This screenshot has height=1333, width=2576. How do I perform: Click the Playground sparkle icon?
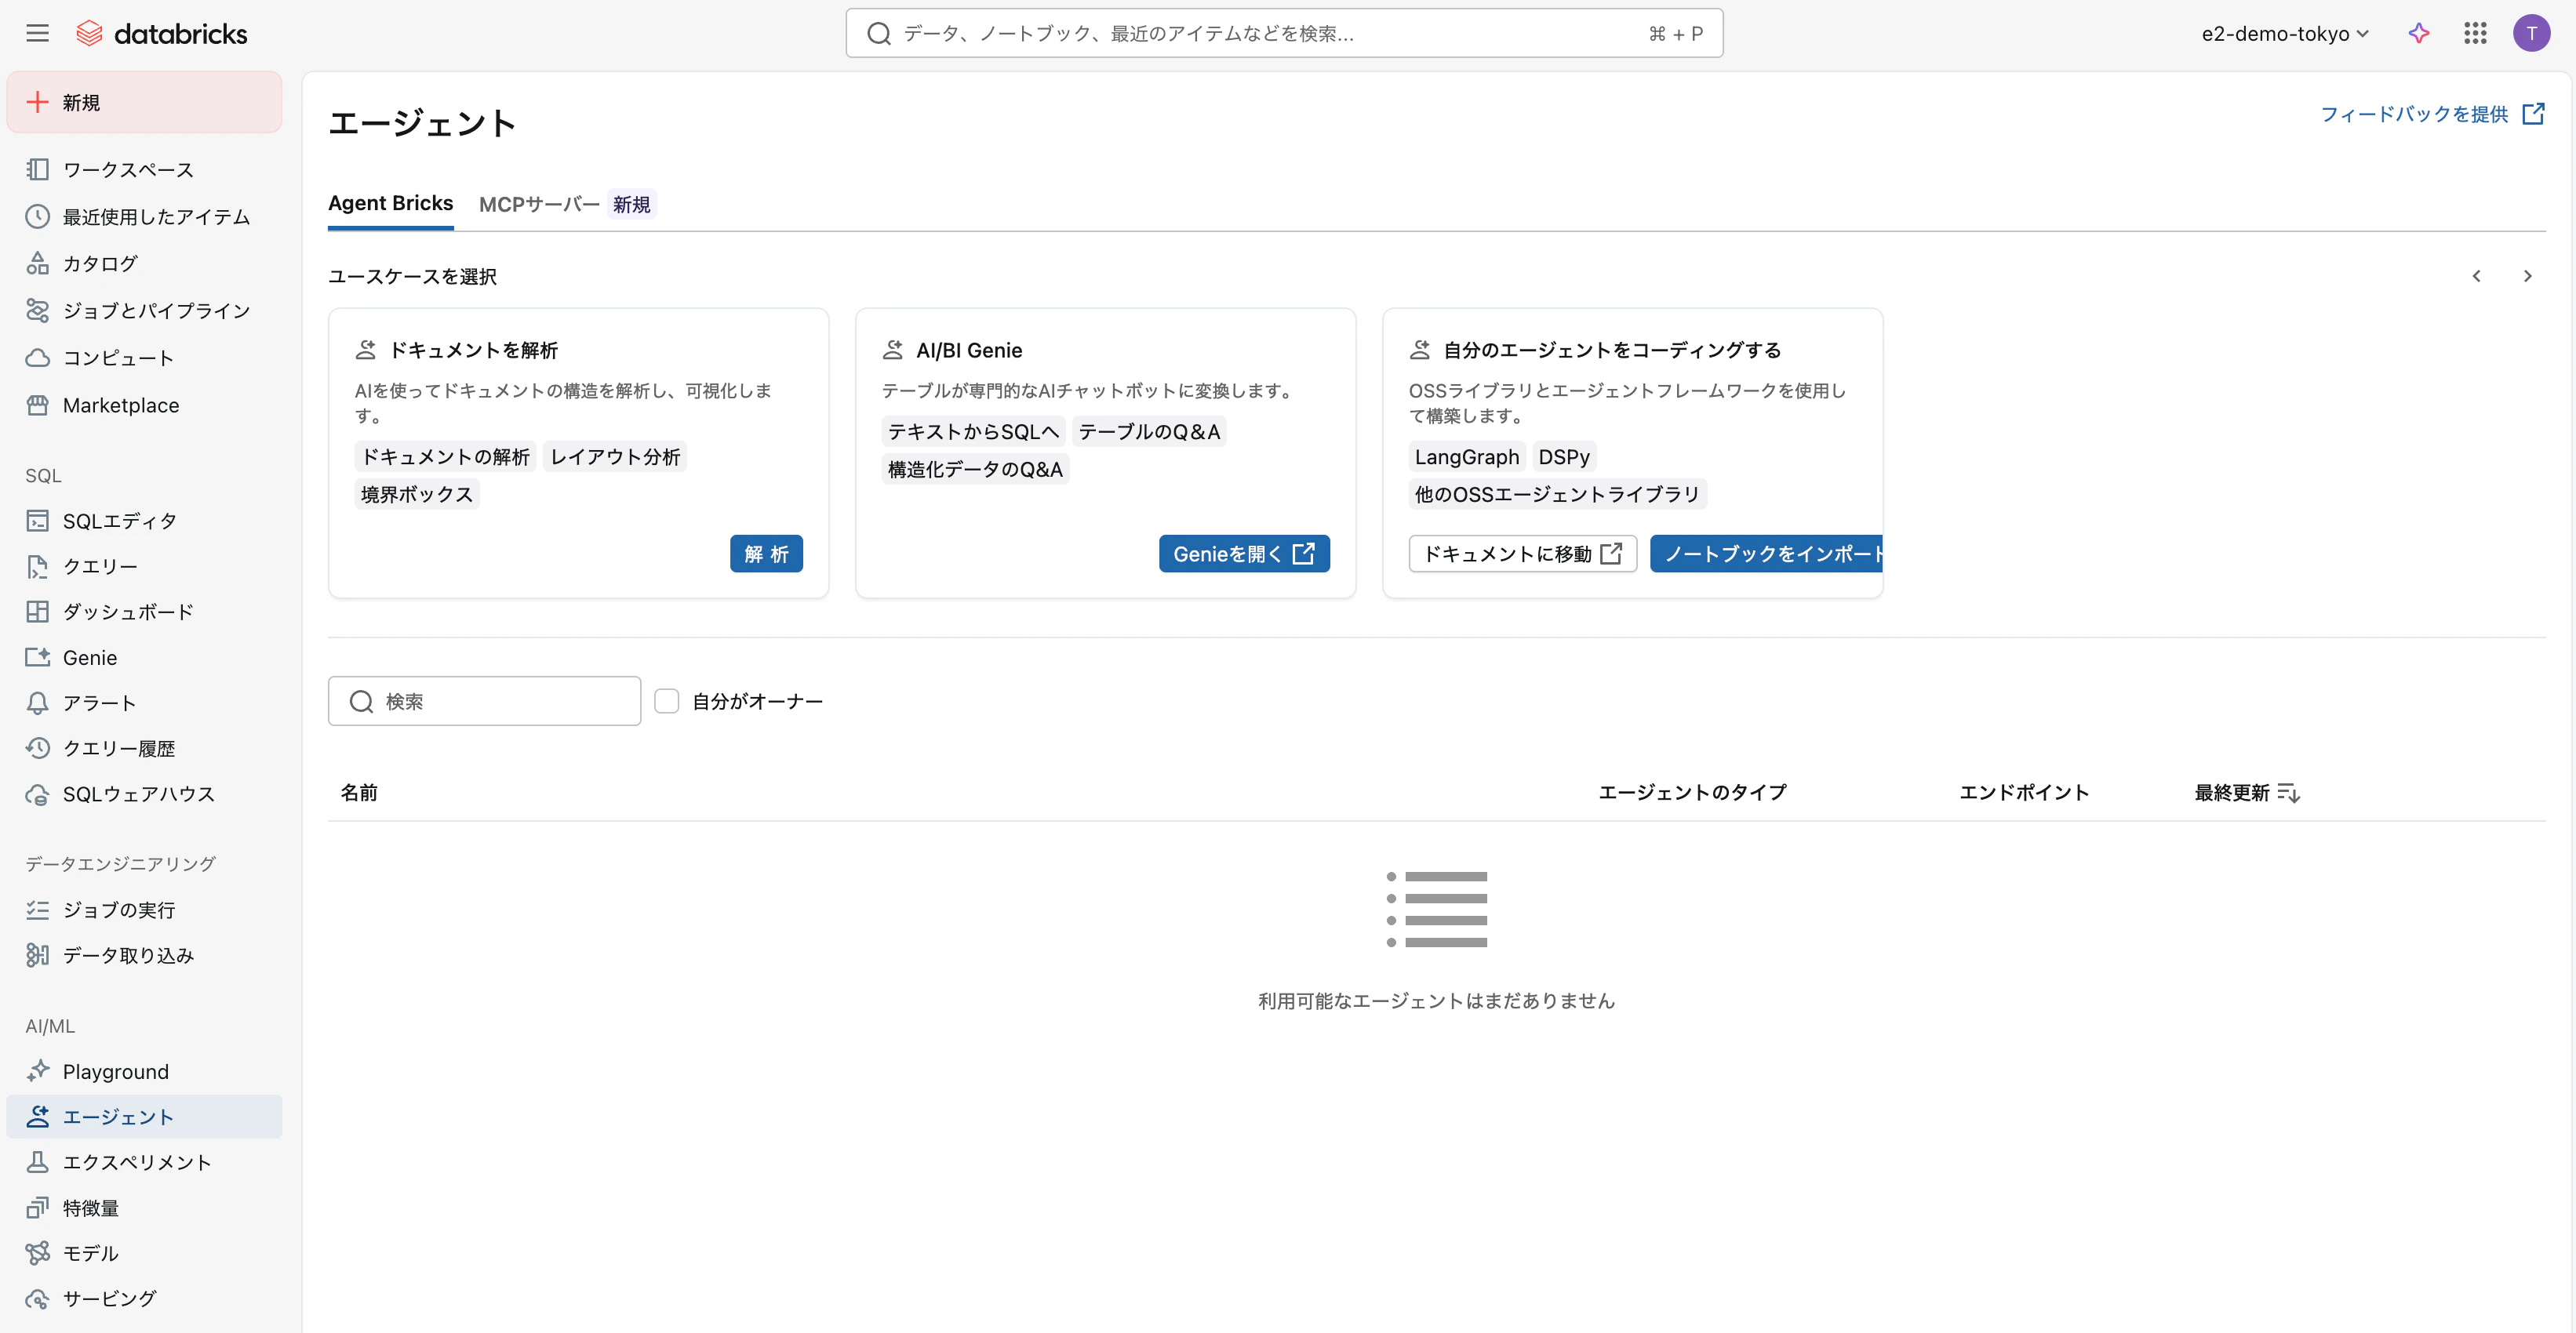[x=37, y=1071]
